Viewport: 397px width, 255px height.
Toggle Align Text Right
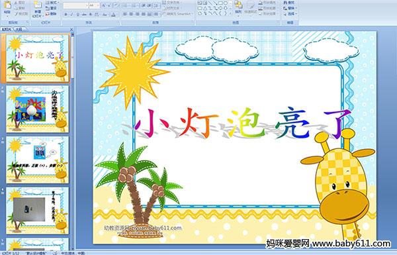pos(137,14)
